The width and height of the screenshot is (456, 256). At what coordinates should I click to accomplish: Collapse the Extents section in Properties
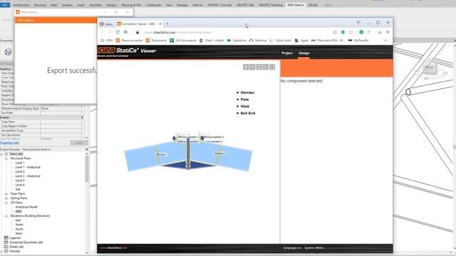pyautogui.click(x=83, y=117)
